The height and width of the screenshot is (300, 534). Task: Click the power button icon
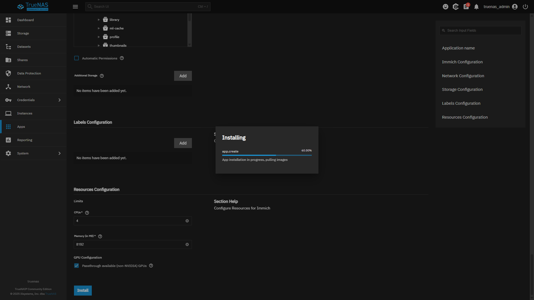525,7
